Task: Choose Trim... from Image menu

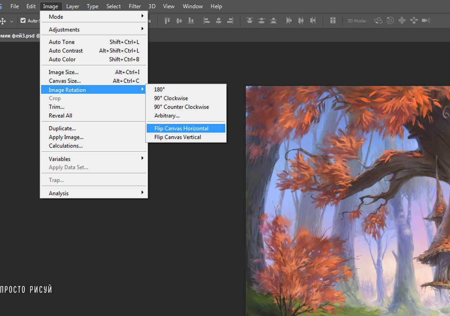Action: click(x=94, y=107)
